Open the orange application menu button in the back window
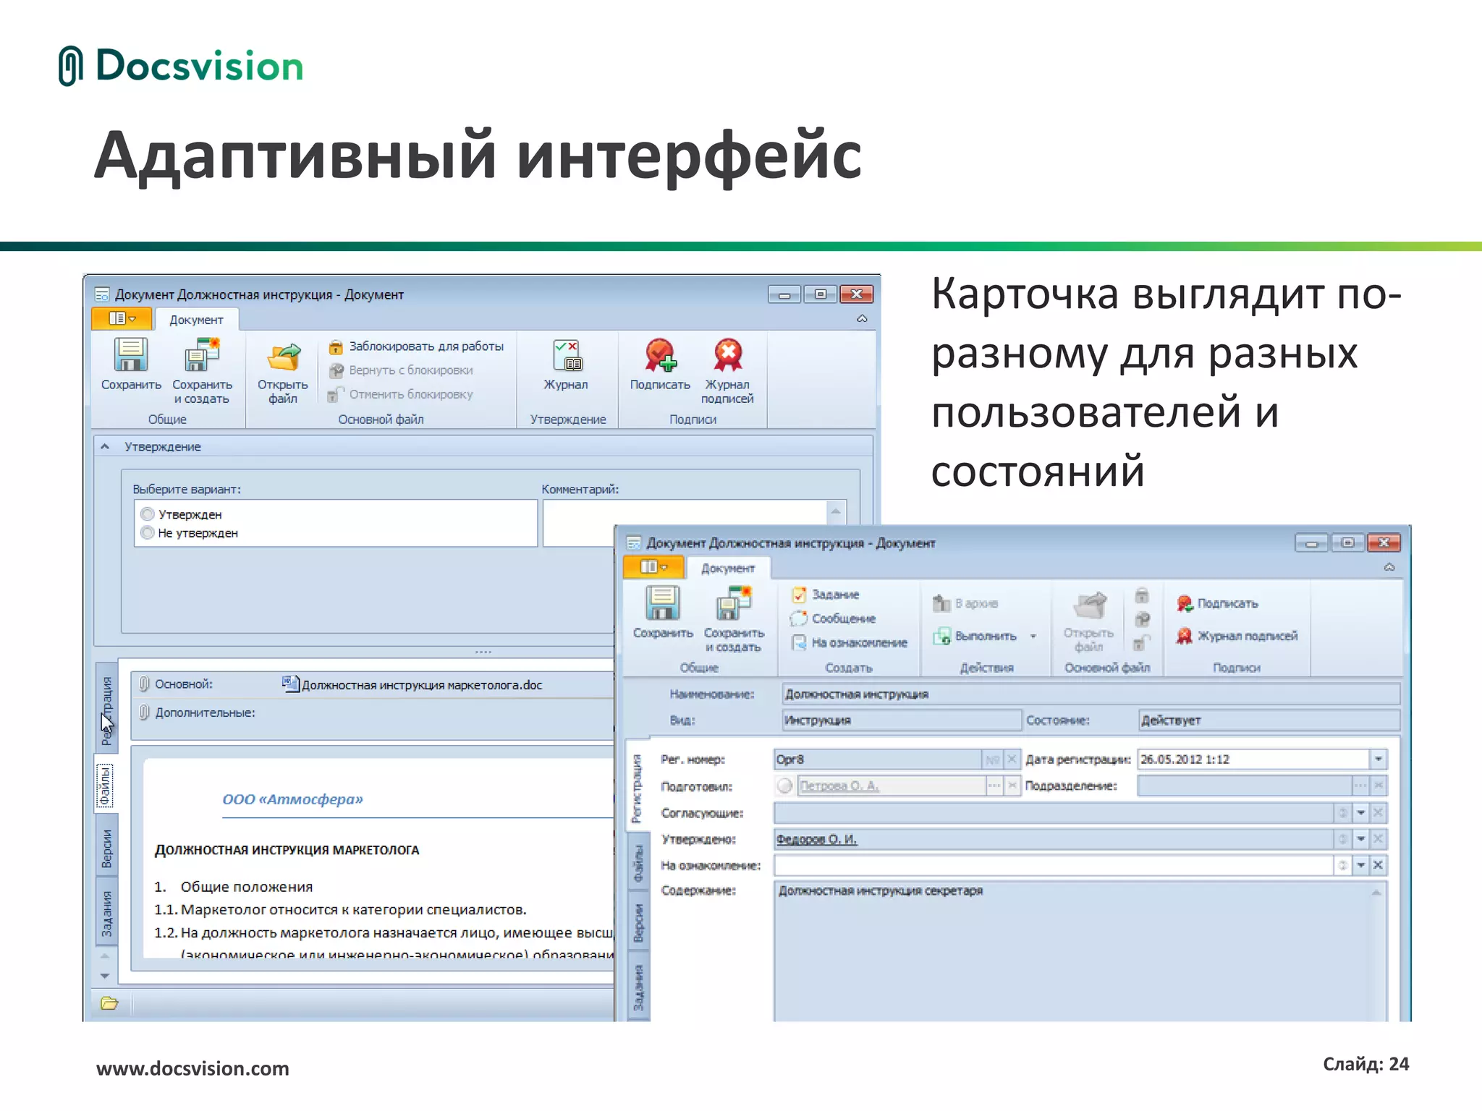The height and width of the screenshot is (1111, 1482). coord(122,318)
